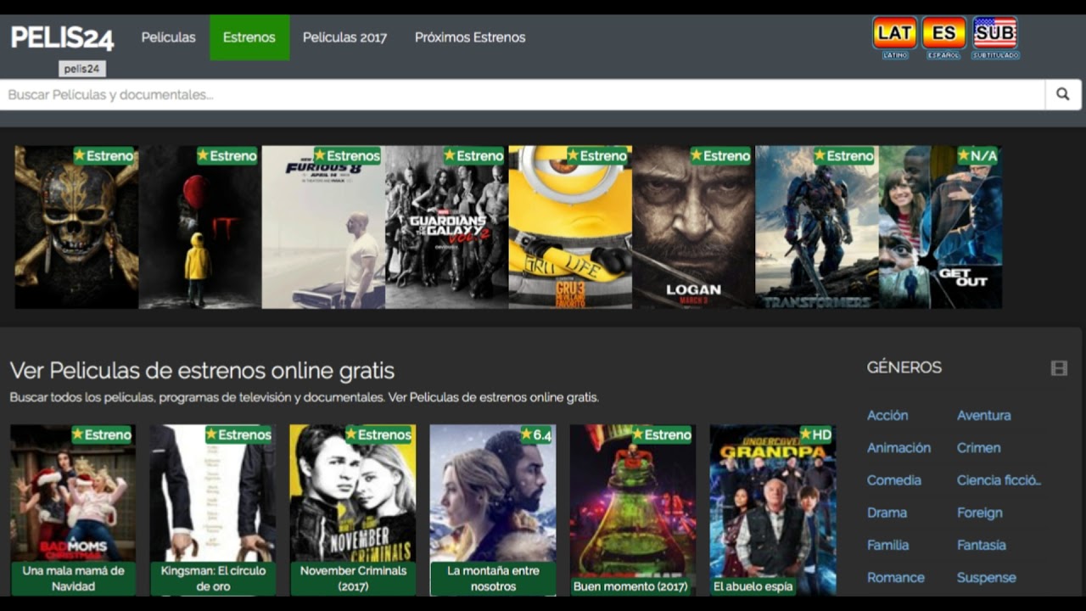The height and width of the screenshot is (611, 1086).
Task: Open Una mala mamá de Navidad
Action: tap(73, 509)
